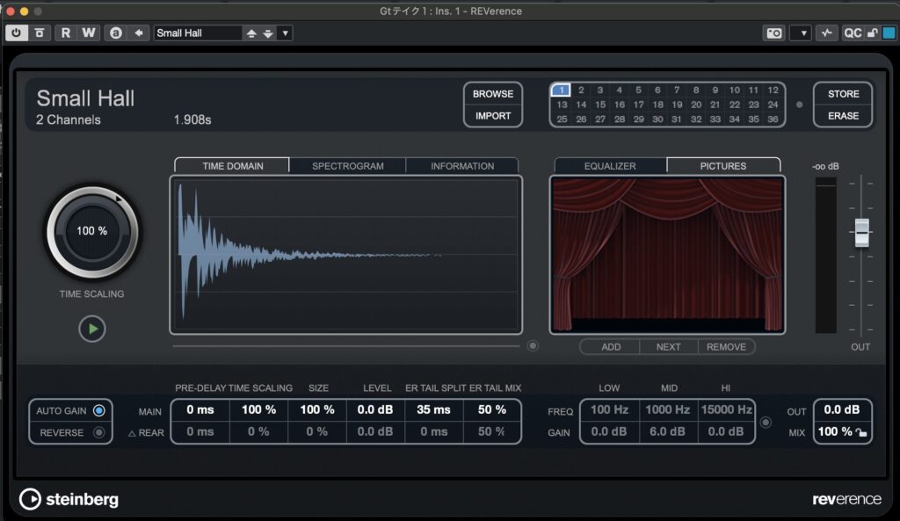This screenshot has width=900, height=521.
Task: Enable Write automation (W) button
Action: click(x=88, y=33)
